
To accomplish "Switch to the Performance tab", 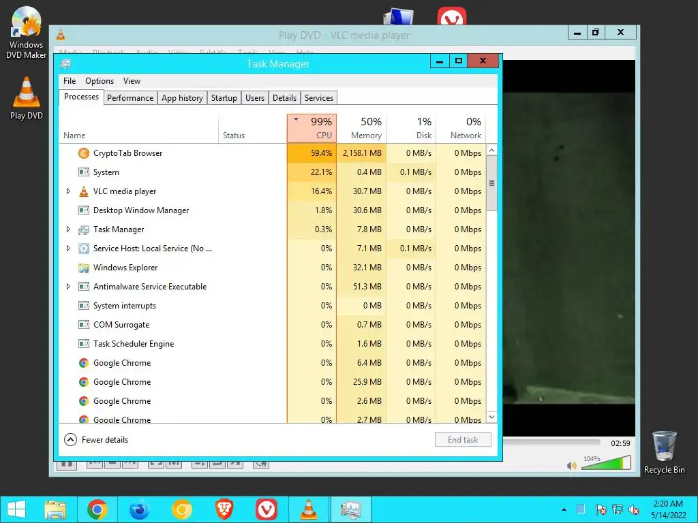I will click(130, 98).
